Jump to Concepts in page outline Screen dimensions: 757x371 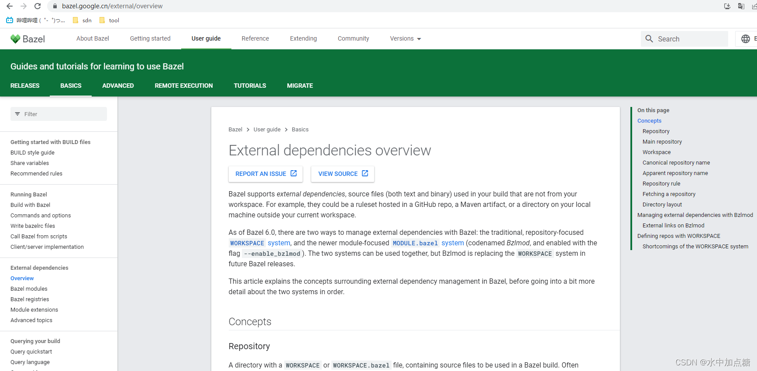(x=649, y=121)
